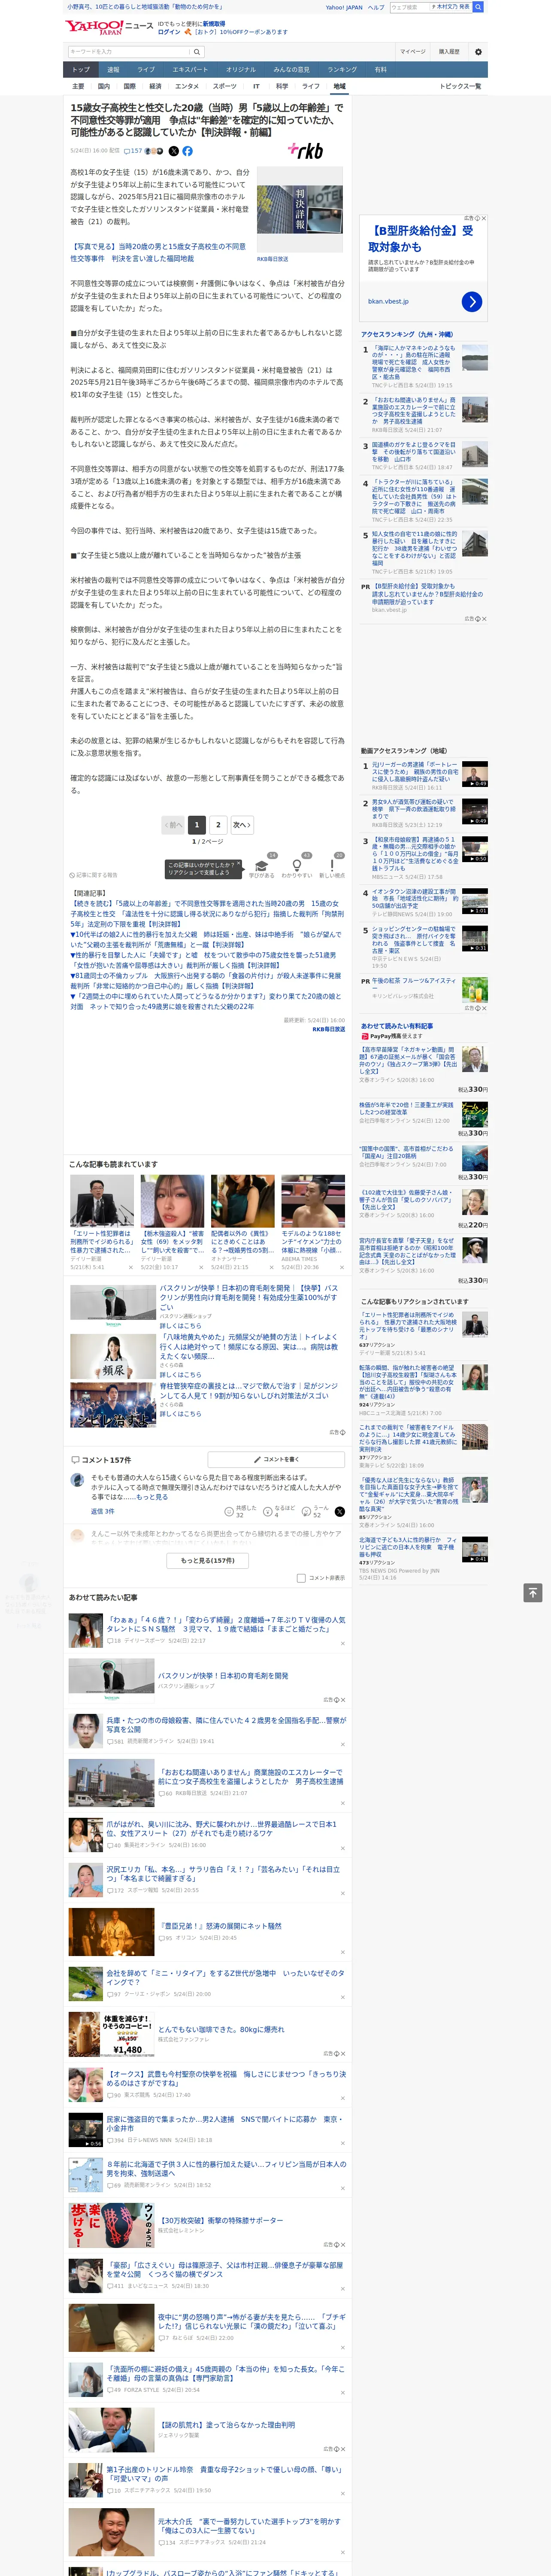551x2576 pixels.
Task: Click the keyword search magnifier icon
Action: pos(197,52)
